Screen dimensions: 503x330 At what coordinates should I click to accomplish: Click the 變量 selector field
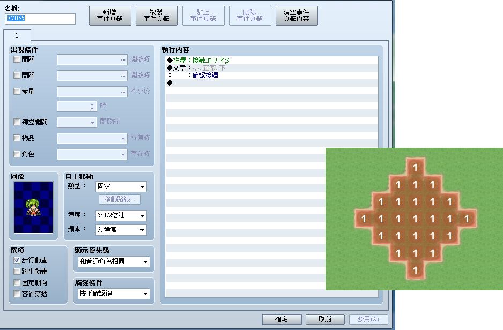point(92,92)
